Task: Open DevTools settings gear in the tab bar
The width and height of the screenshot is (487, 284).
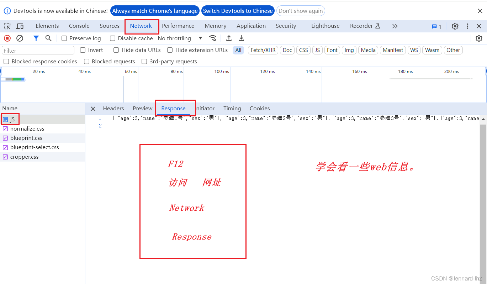Action: tap(455, 26)
